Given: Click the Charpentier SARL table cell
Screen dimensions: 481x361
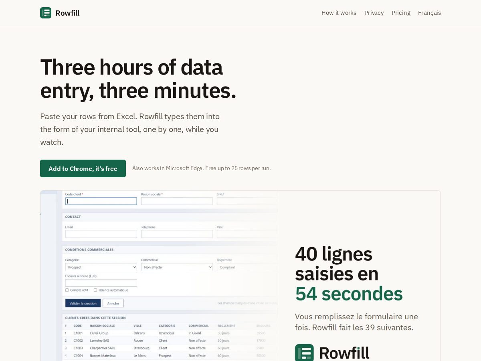Looking at the screenshot, I should 103,348.
